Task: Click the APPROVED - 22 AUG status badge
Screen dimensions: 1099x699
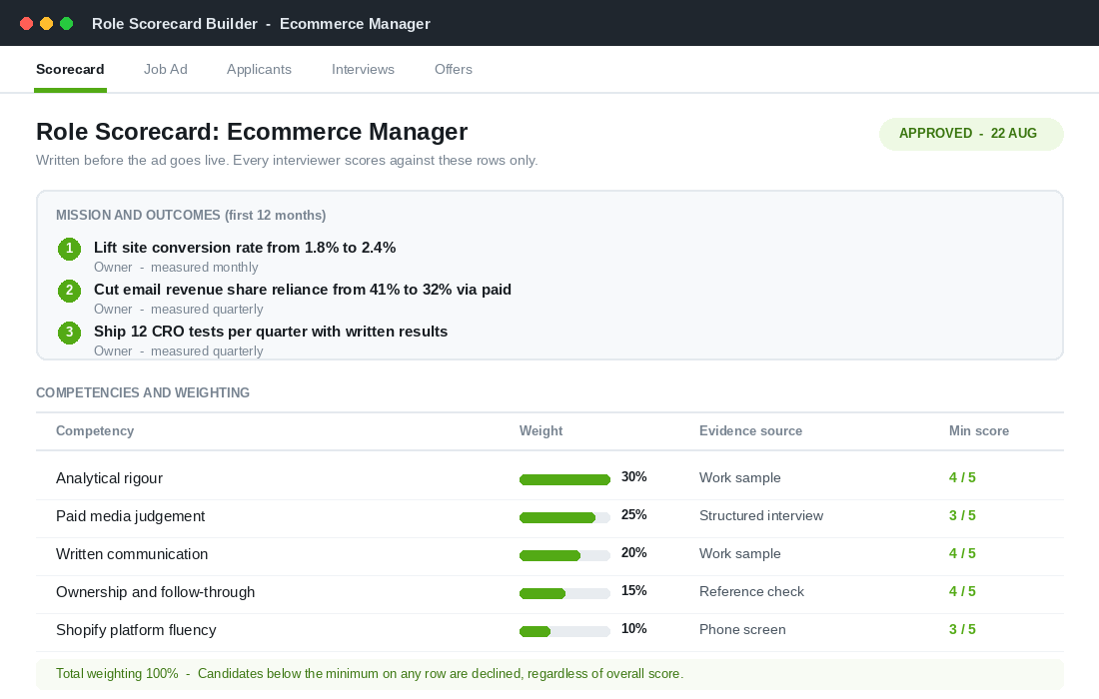Action: point(971,134)
